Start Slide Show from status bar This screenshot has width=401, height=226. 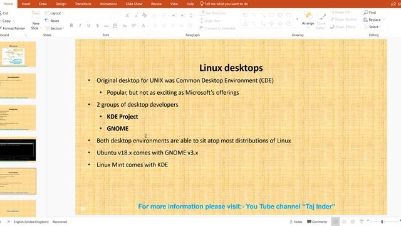click(x=362, y=222)
